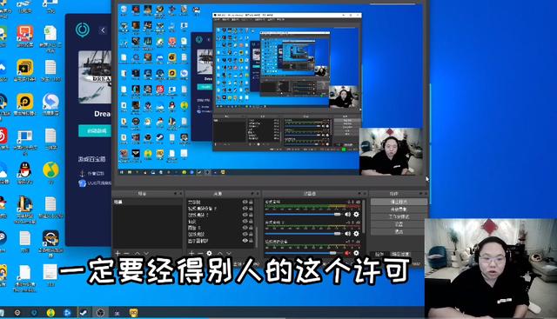Viewport: 557px width, 319px height.
Task: Select the only scene entry in Scenes list
Action: (x=147, y=202)
